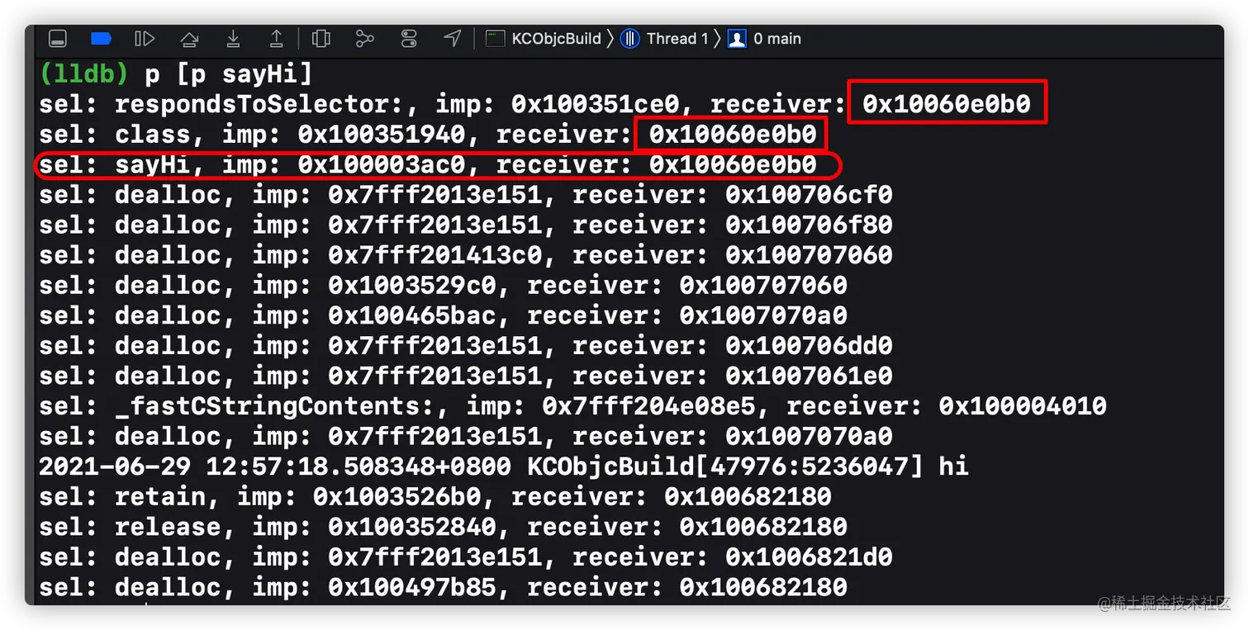Click the dealloc line with imp 0x100465bac

[443, 315]
